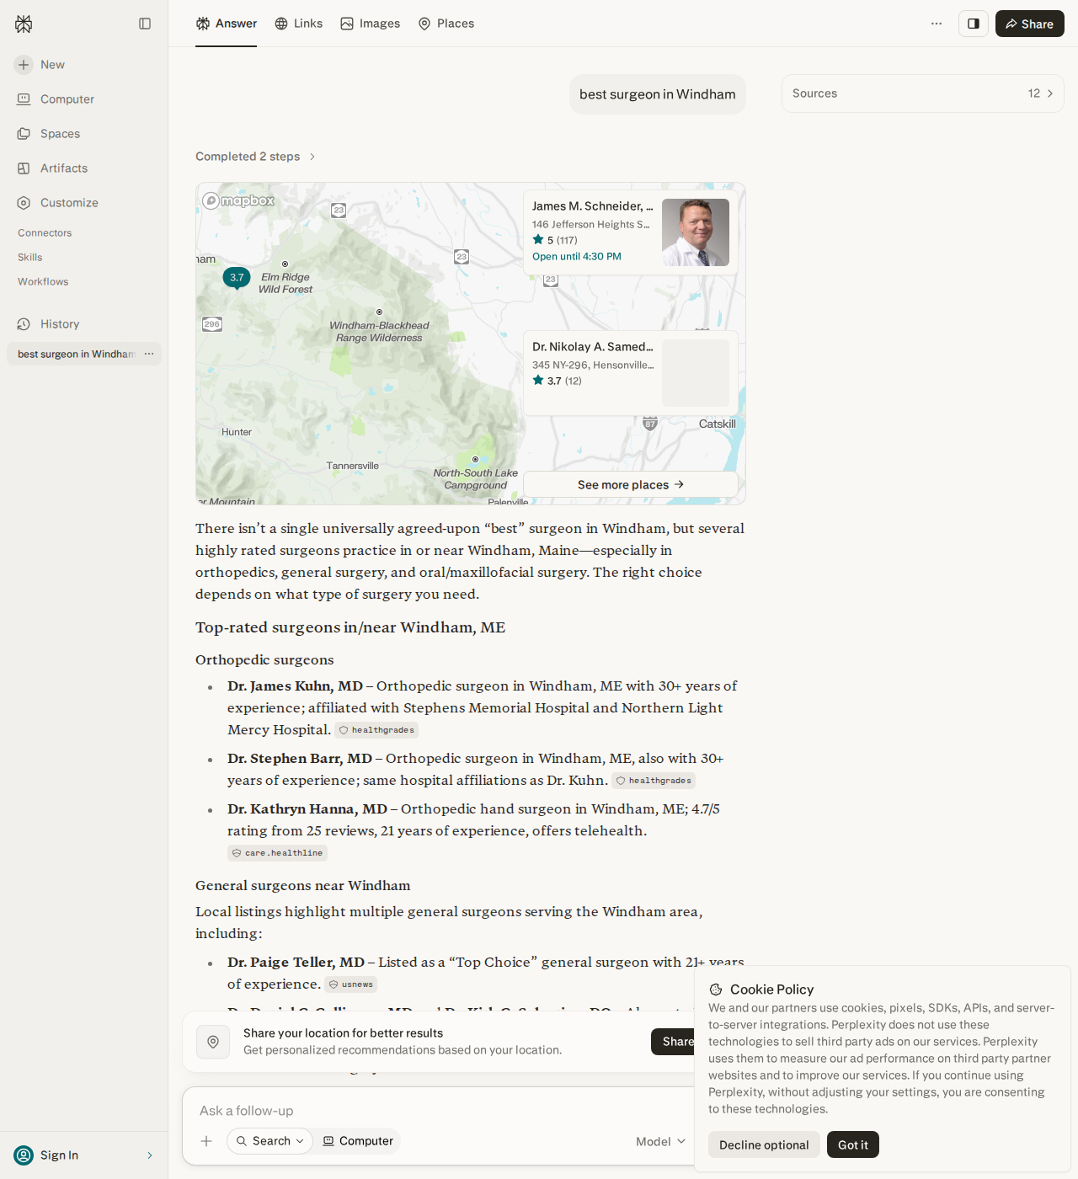Open the Model selector dropdown
This screenshot has height=1179, width=1078.
tap(661, 1141)
